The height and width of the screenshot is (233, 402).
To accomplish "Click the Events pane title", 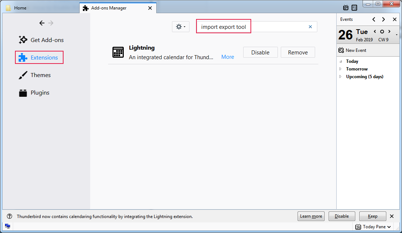I will (347, 19).
